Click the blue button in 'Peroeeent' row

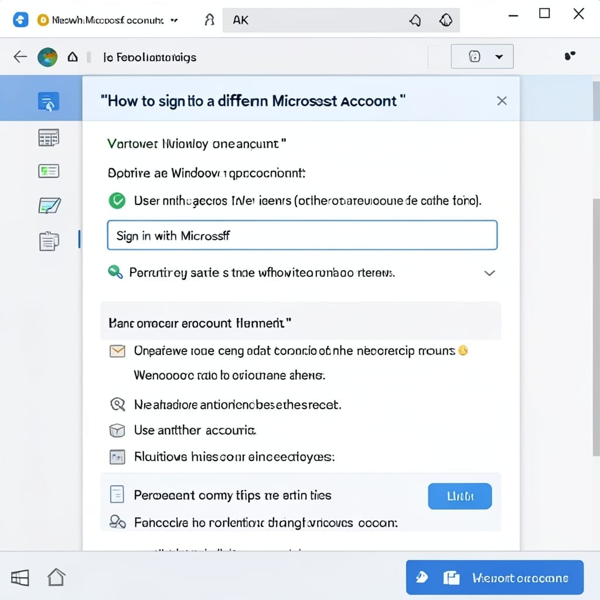pyautogui.click(x=459, y=496)
